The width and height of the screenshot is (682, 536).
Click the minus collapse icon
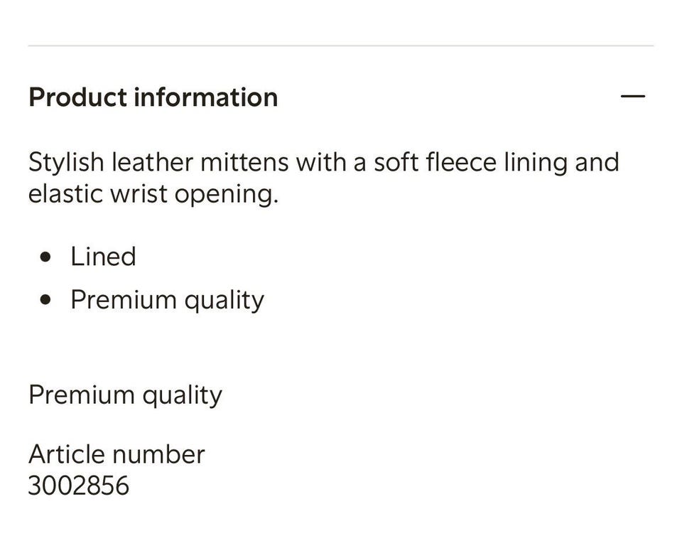(x=633, y=96)
